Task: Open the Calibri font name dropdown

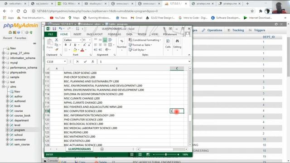Action: (81, 40)
